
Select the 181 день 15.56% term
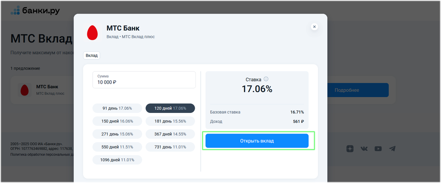tap(170, 121)
